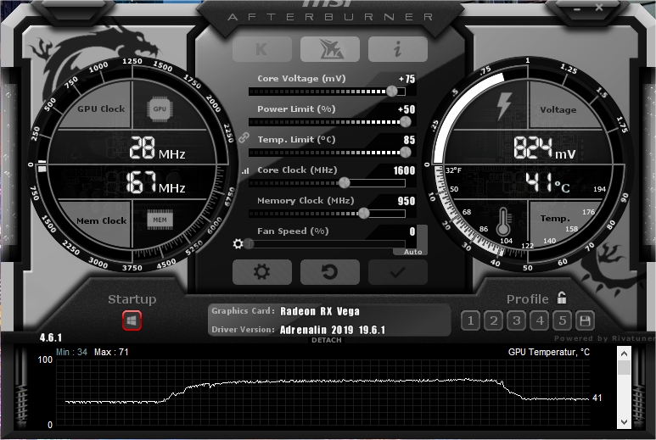Apply settings with the checkmark button
Image resolution: width=656 pixels, height=440 pixels.
[397, 272]
